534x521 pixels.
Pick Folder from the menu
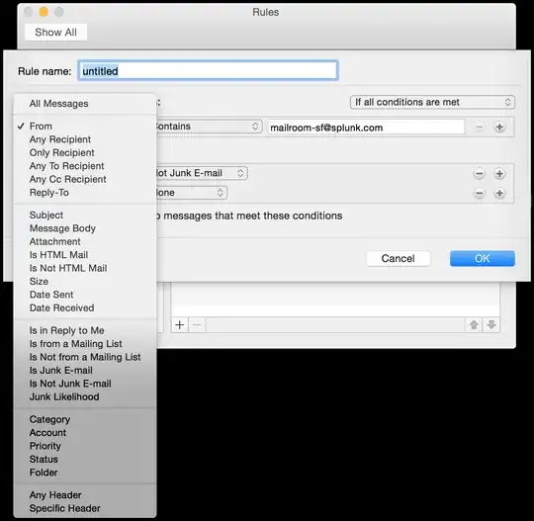(x=85, y=473)
